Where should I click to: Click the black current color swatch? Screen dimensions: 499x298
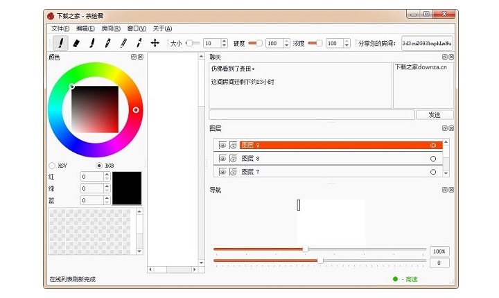point(127,188)
